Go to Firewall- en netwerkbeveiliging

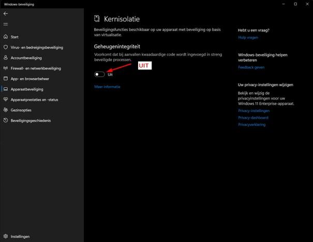coord(36,68)
